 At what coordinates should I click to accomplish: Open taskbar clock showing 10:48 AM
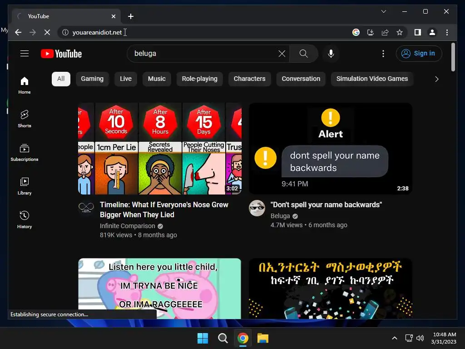[444, 338]
